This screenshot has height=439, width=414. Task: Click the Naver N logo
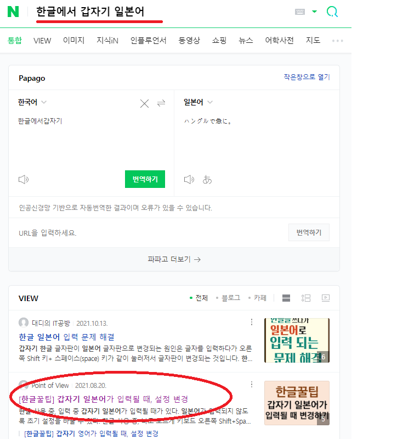13,12
